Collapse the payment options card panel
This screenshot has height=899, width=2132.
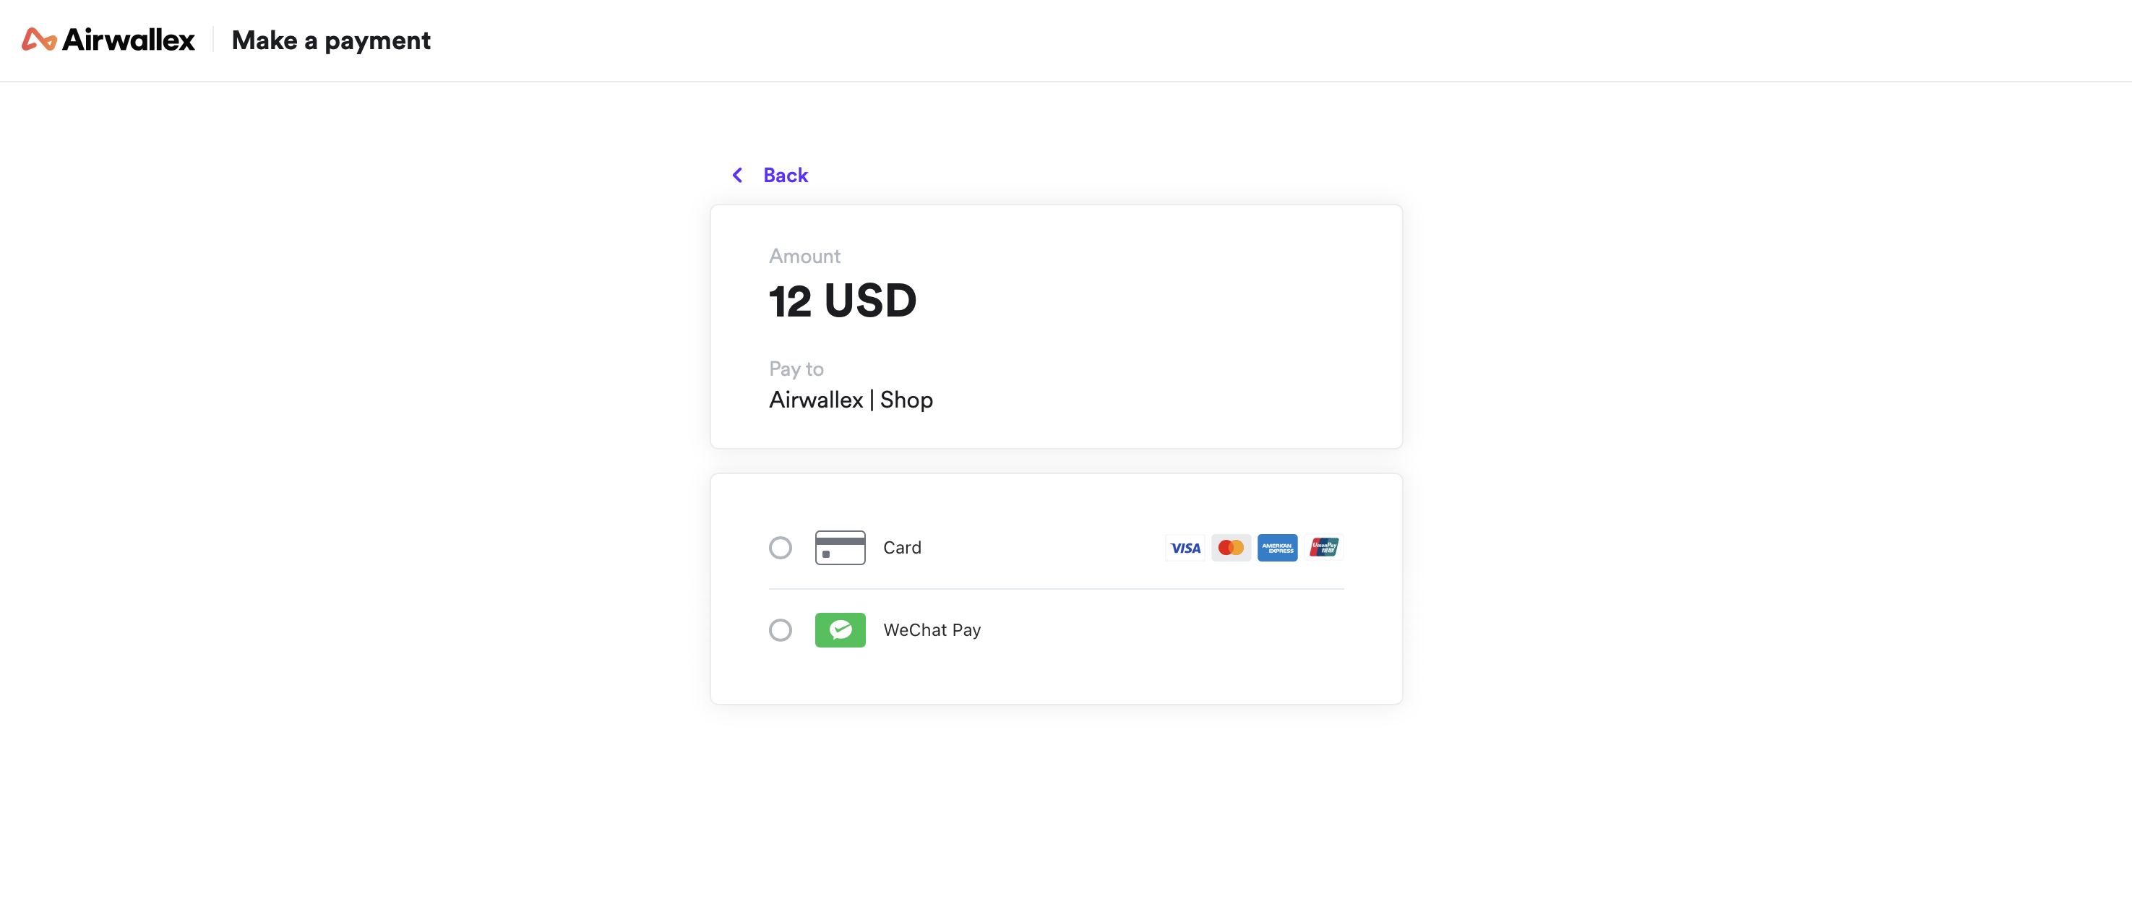[1055, 588]
